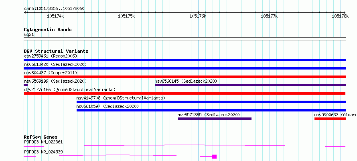Click the ruler's right arrowhead

[345, 12]
